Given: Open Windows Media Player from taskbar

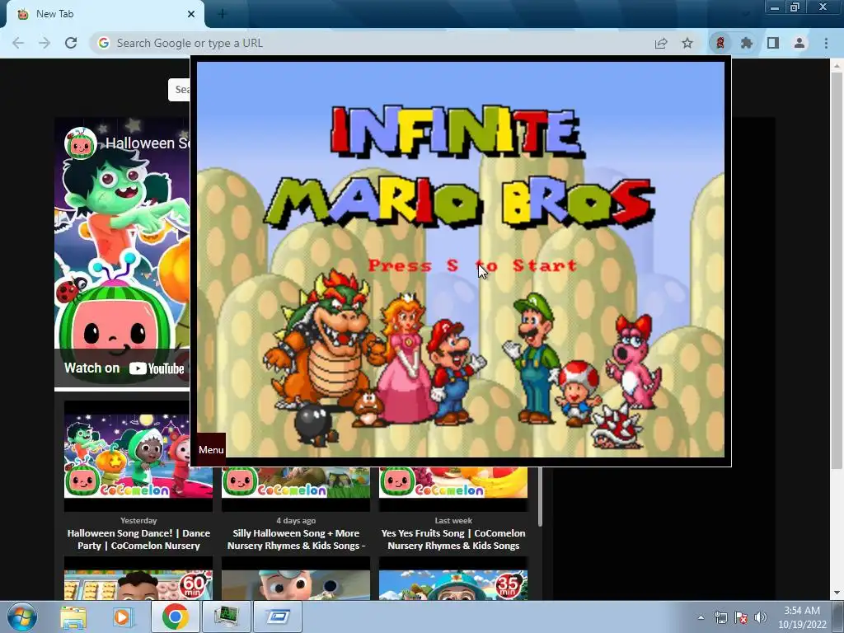Looking at the screenshot, I should point(124,617).
